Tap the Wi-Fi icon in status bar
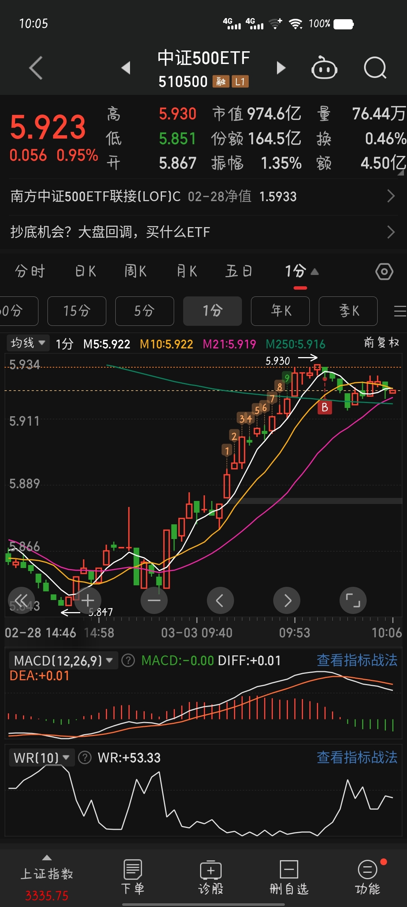Image resolution: width=407 pixels, height=907 pixels. coord(295,24)
